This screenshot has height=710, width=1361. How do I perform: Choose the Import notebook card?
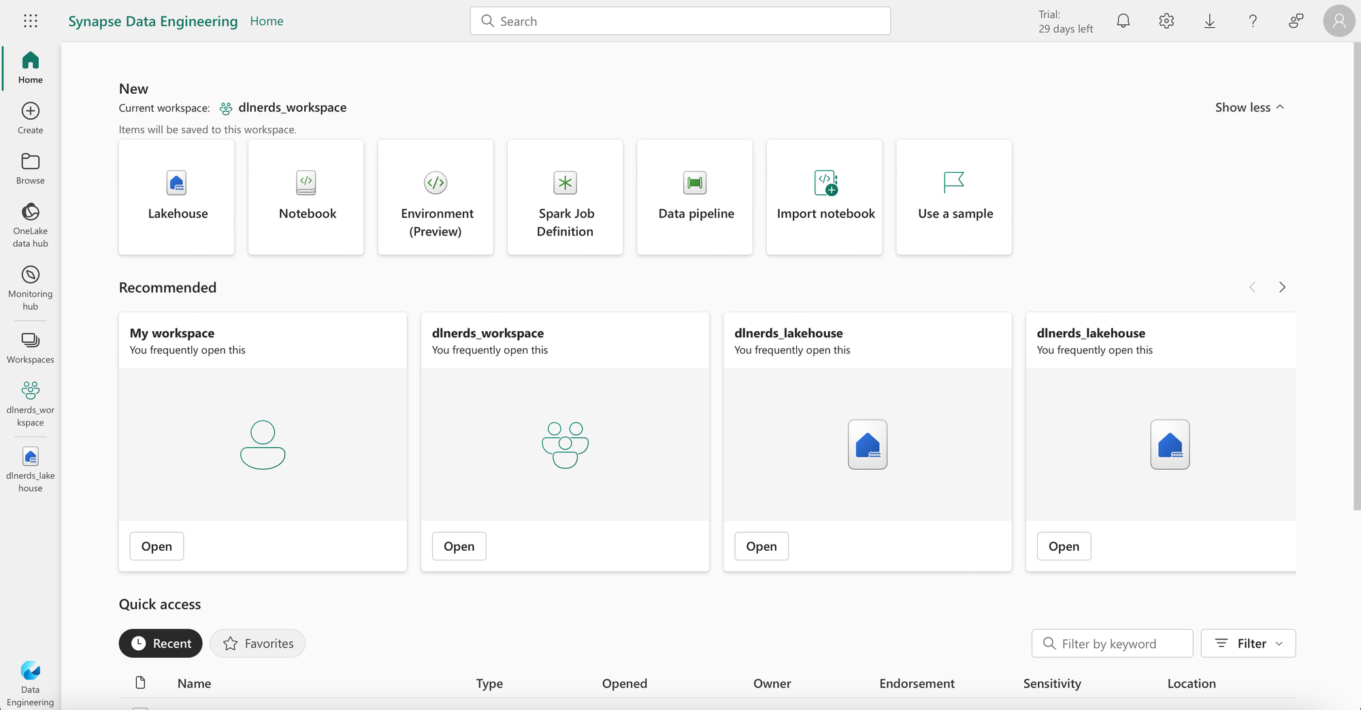click(x=825, y=197)
